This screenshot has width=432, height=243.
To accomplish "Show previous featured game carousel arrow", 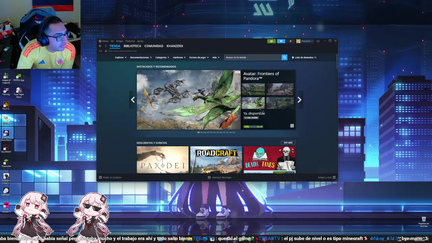I will pos(133,100).
